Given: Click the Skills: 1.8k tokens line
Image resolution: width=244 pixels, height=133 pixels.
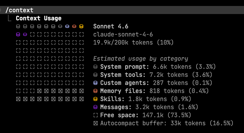Looking at the screenshot, I should (x=146, y=99).
